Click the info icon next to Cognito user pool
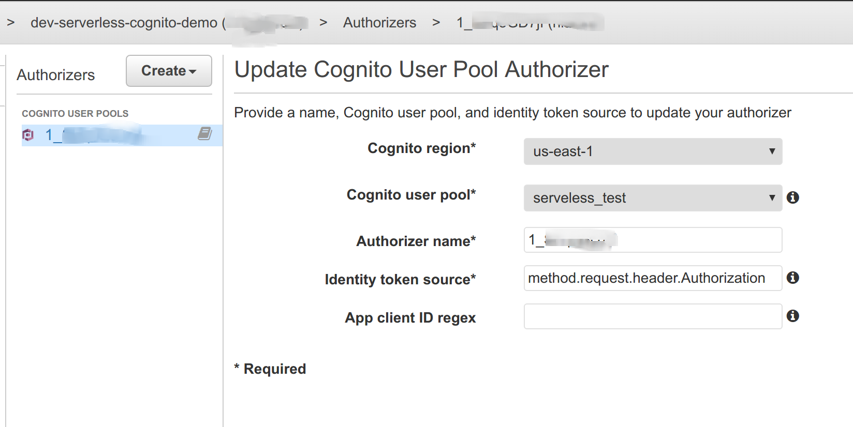The width and height of the screenshot is (853, 427). 792,197
